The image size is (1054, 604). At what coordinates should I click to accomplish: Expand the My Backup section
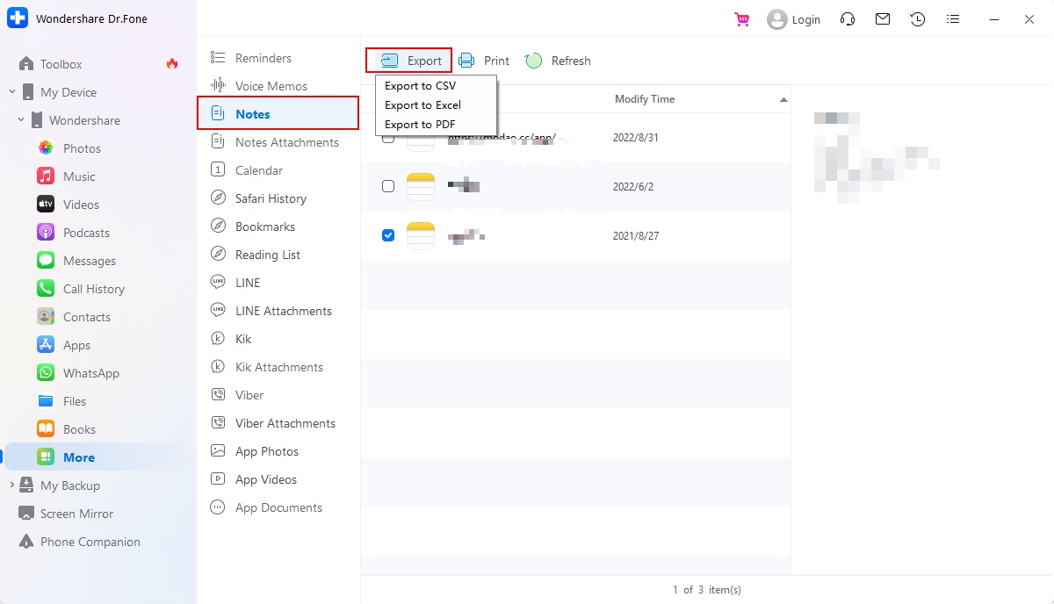12,485
